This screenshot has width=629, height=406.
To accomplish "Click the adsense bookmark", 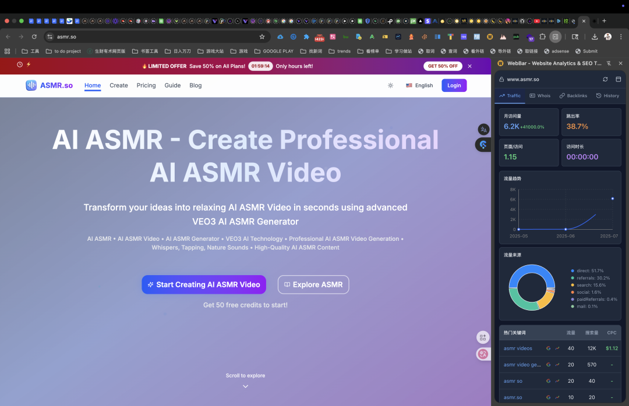I will pos(556,51).
